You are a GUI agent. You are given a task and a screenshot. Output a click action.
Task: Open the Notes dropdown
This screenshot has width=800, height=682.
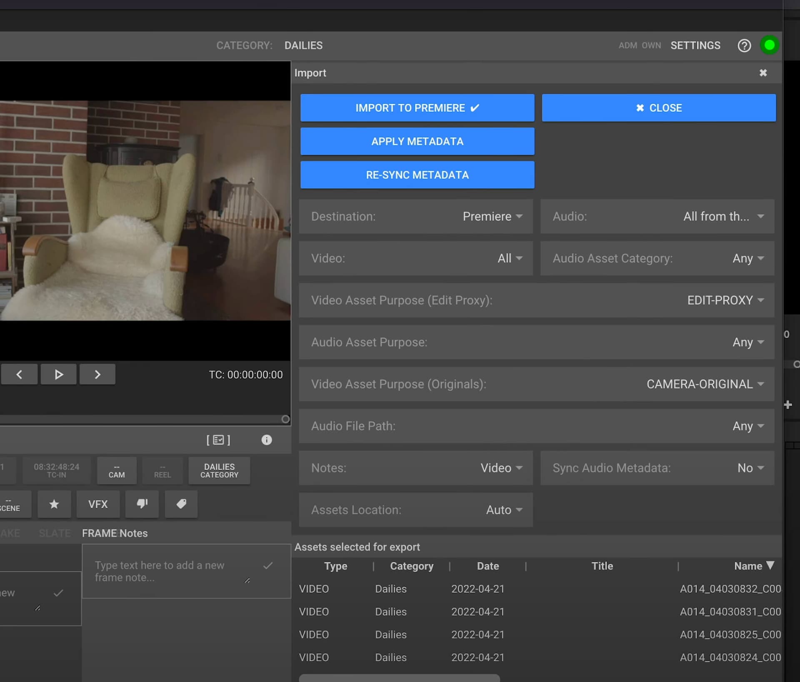click(416, 468)
